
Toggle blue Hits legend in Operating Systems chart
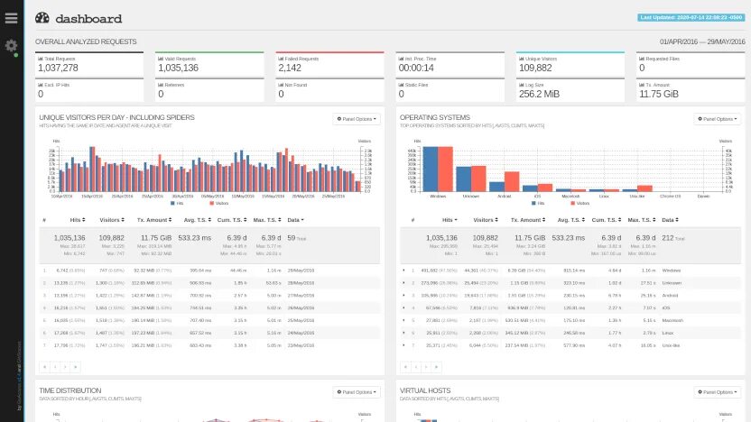coord(538,204)
